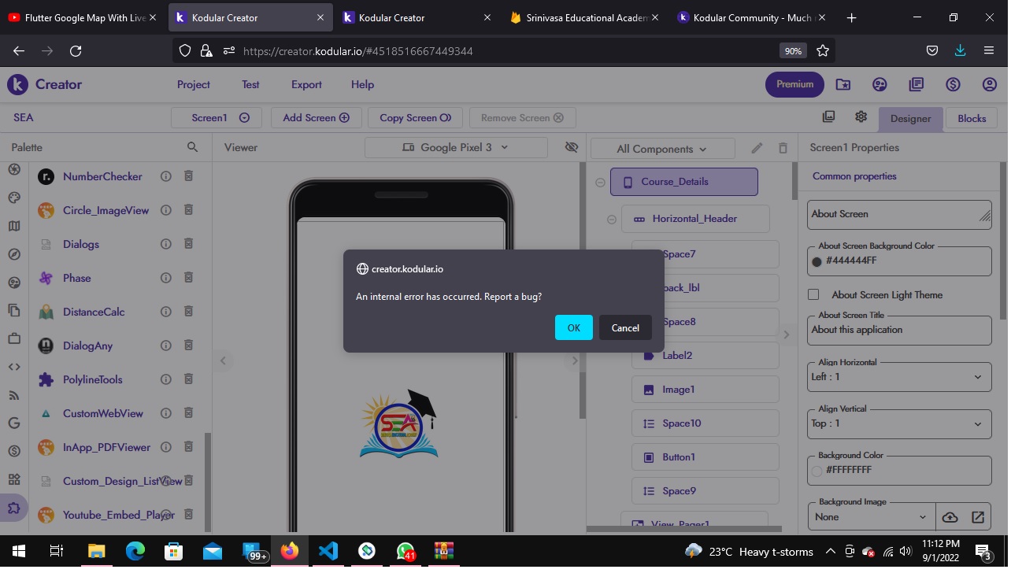The image size is (1011, 573).
Task: Delete the PolylineTools extension
Action: tap(188, 379)
